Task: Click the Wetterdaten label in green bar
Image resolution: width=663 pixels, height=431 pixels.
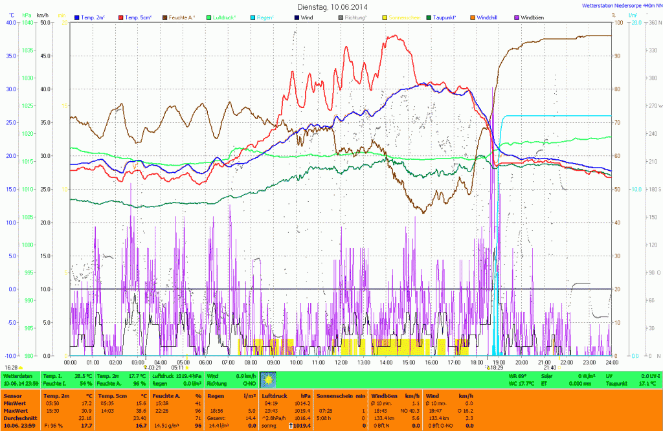Action: [x=18, y=376]
